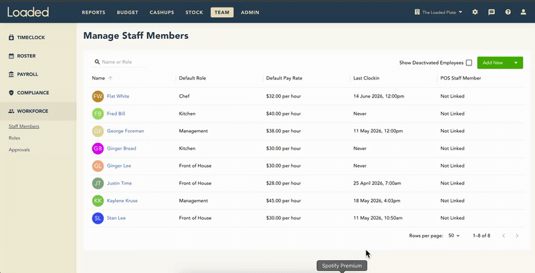Click the FW avatar for Flat White
The width and height of the screenshot is (535, 273).
(98, 96)
